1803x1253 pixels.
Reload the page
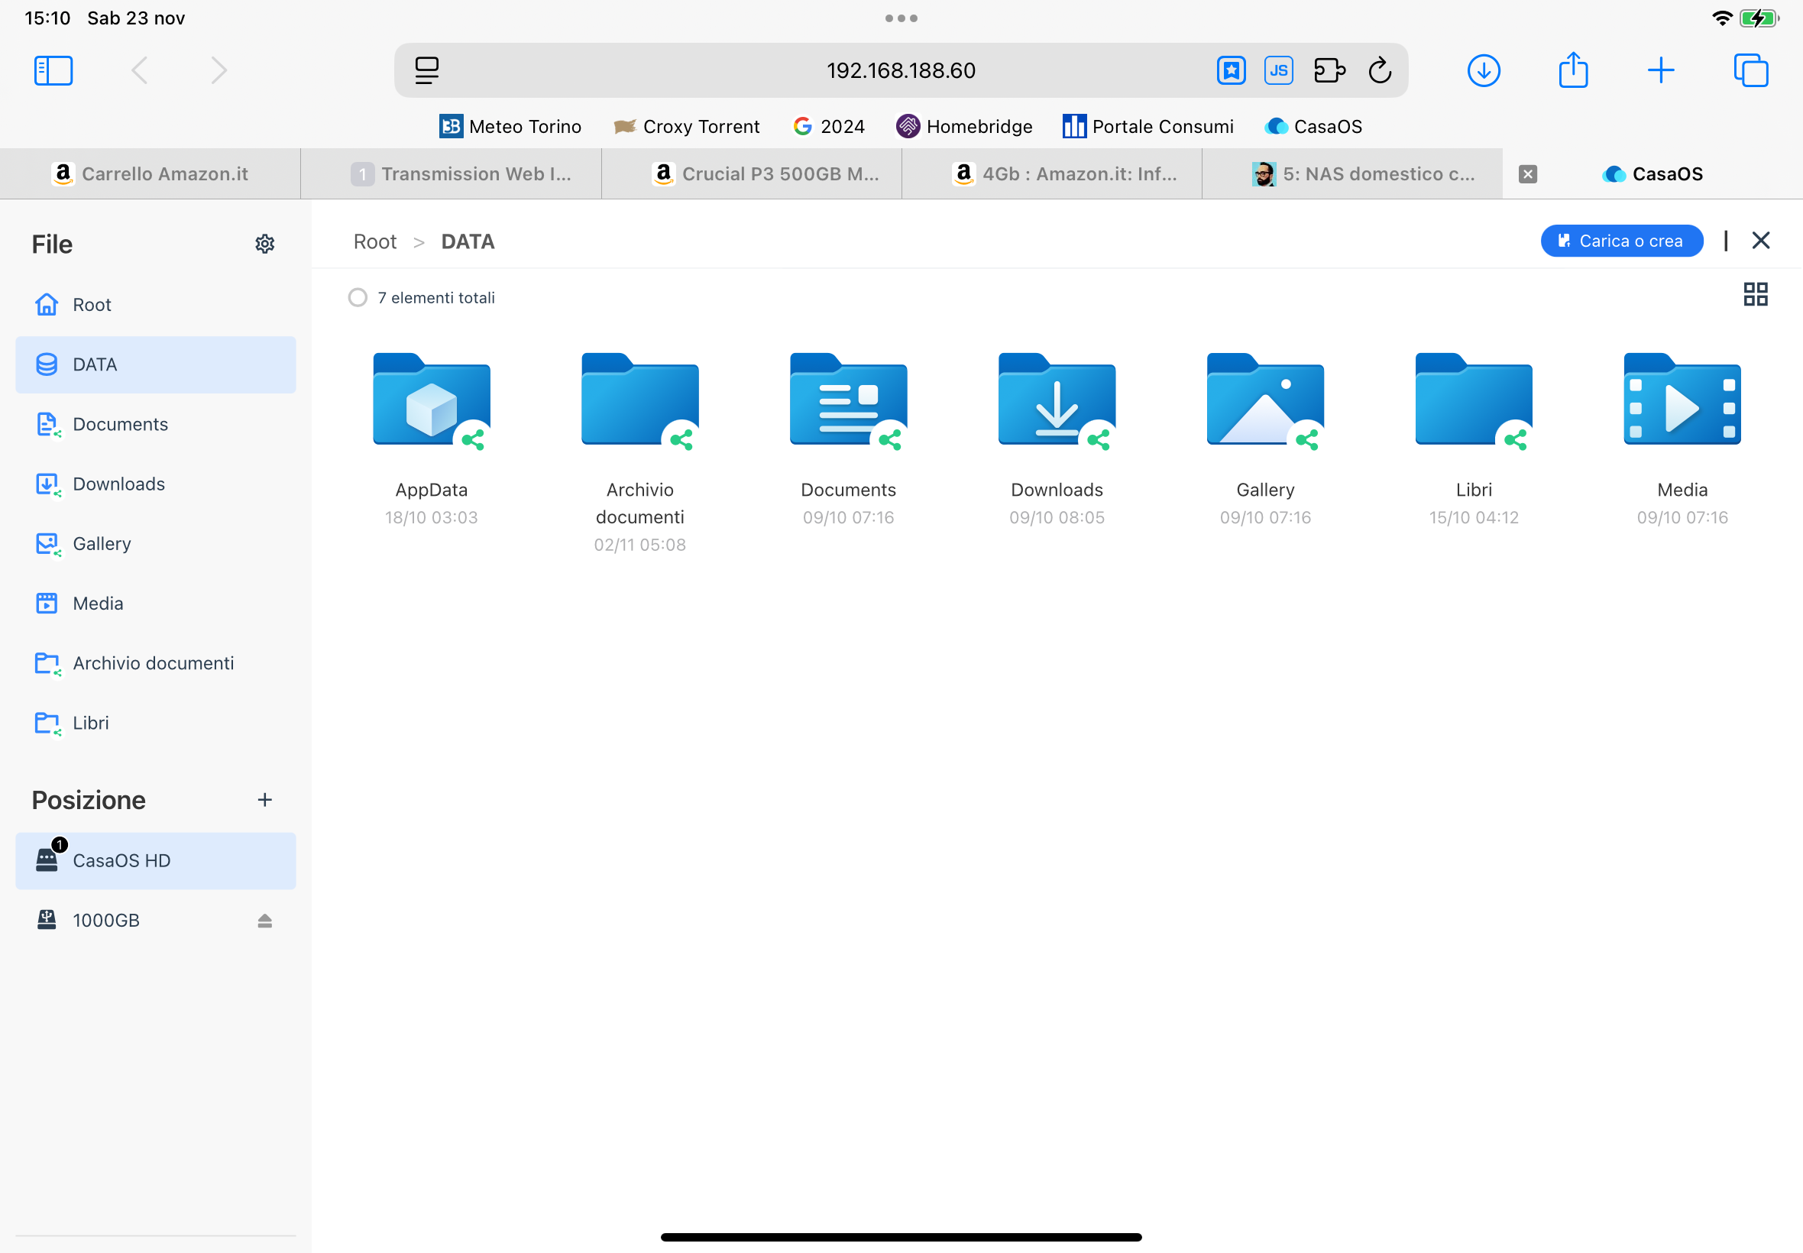pos(1379,70)
